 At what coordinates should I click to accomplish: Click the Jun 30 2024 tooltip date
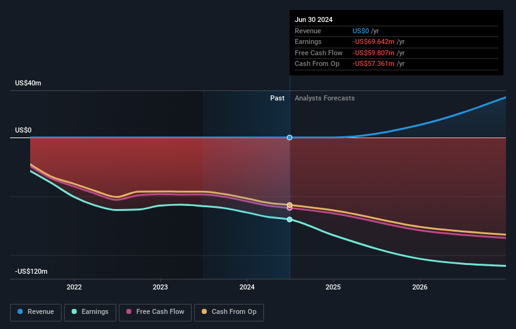pyautogui.click(x=314, y=19)
